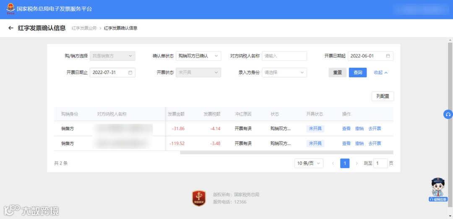Click 查看 for the -119.52 invoice
This screenshot has height=219, width=453.
[x=346, y=143]
